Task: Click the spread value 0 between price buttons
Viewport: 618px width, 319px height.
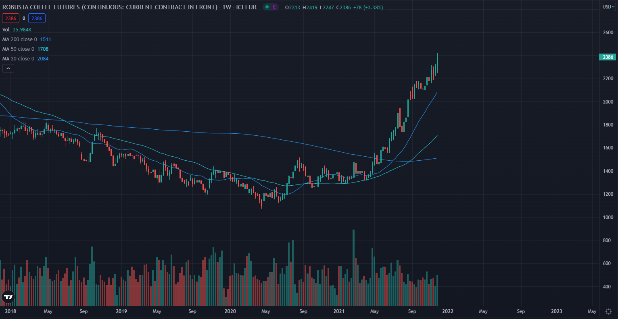Action: 24,18
